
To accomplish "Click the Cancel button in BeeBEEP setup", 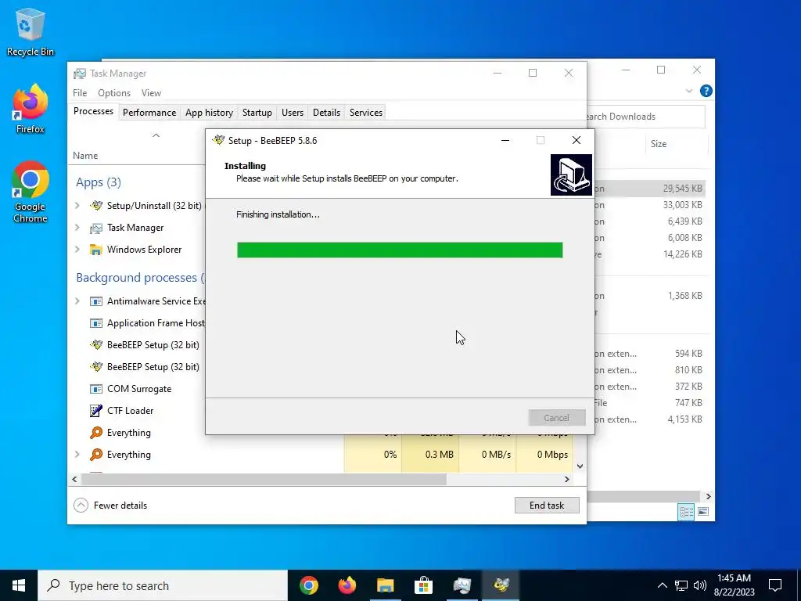I will click(x=556, y=418).
